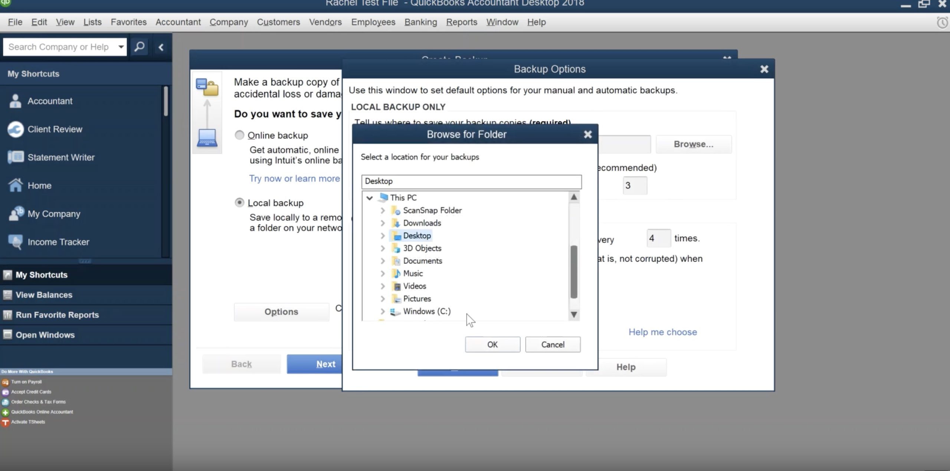Click Next in the Create Backup window
Screen dimensions: 950x471
pyautogui.click(x=315, y=364)
